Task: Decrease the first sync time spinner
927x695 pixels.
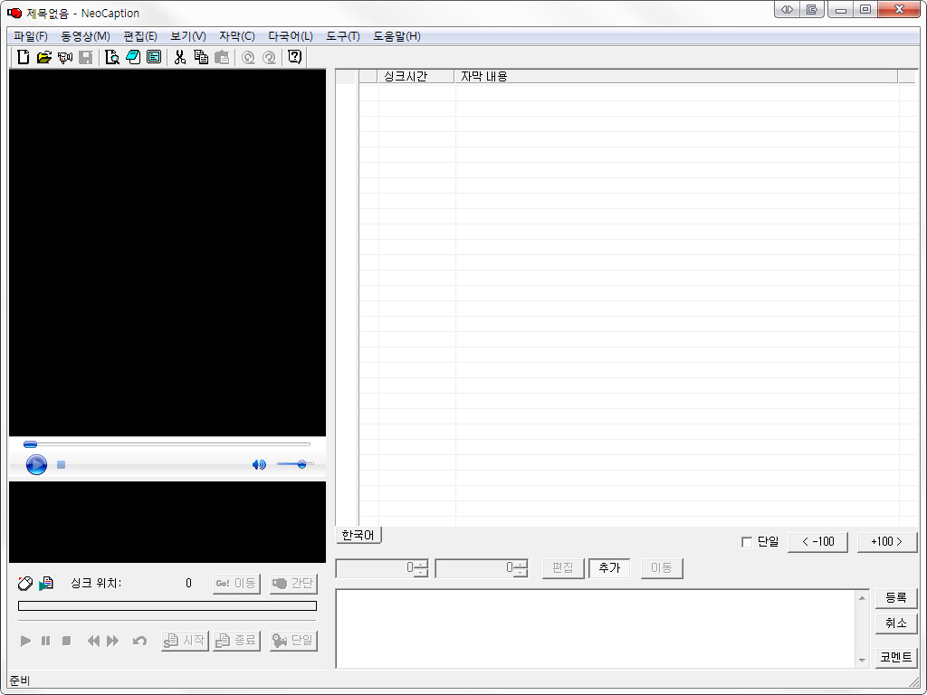Action: [x=421, y=572]
